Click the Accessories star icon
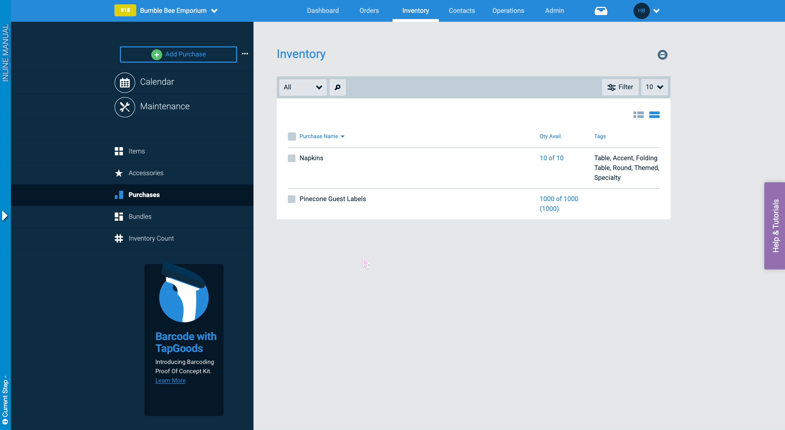785x430 pixels. (119, 173)
